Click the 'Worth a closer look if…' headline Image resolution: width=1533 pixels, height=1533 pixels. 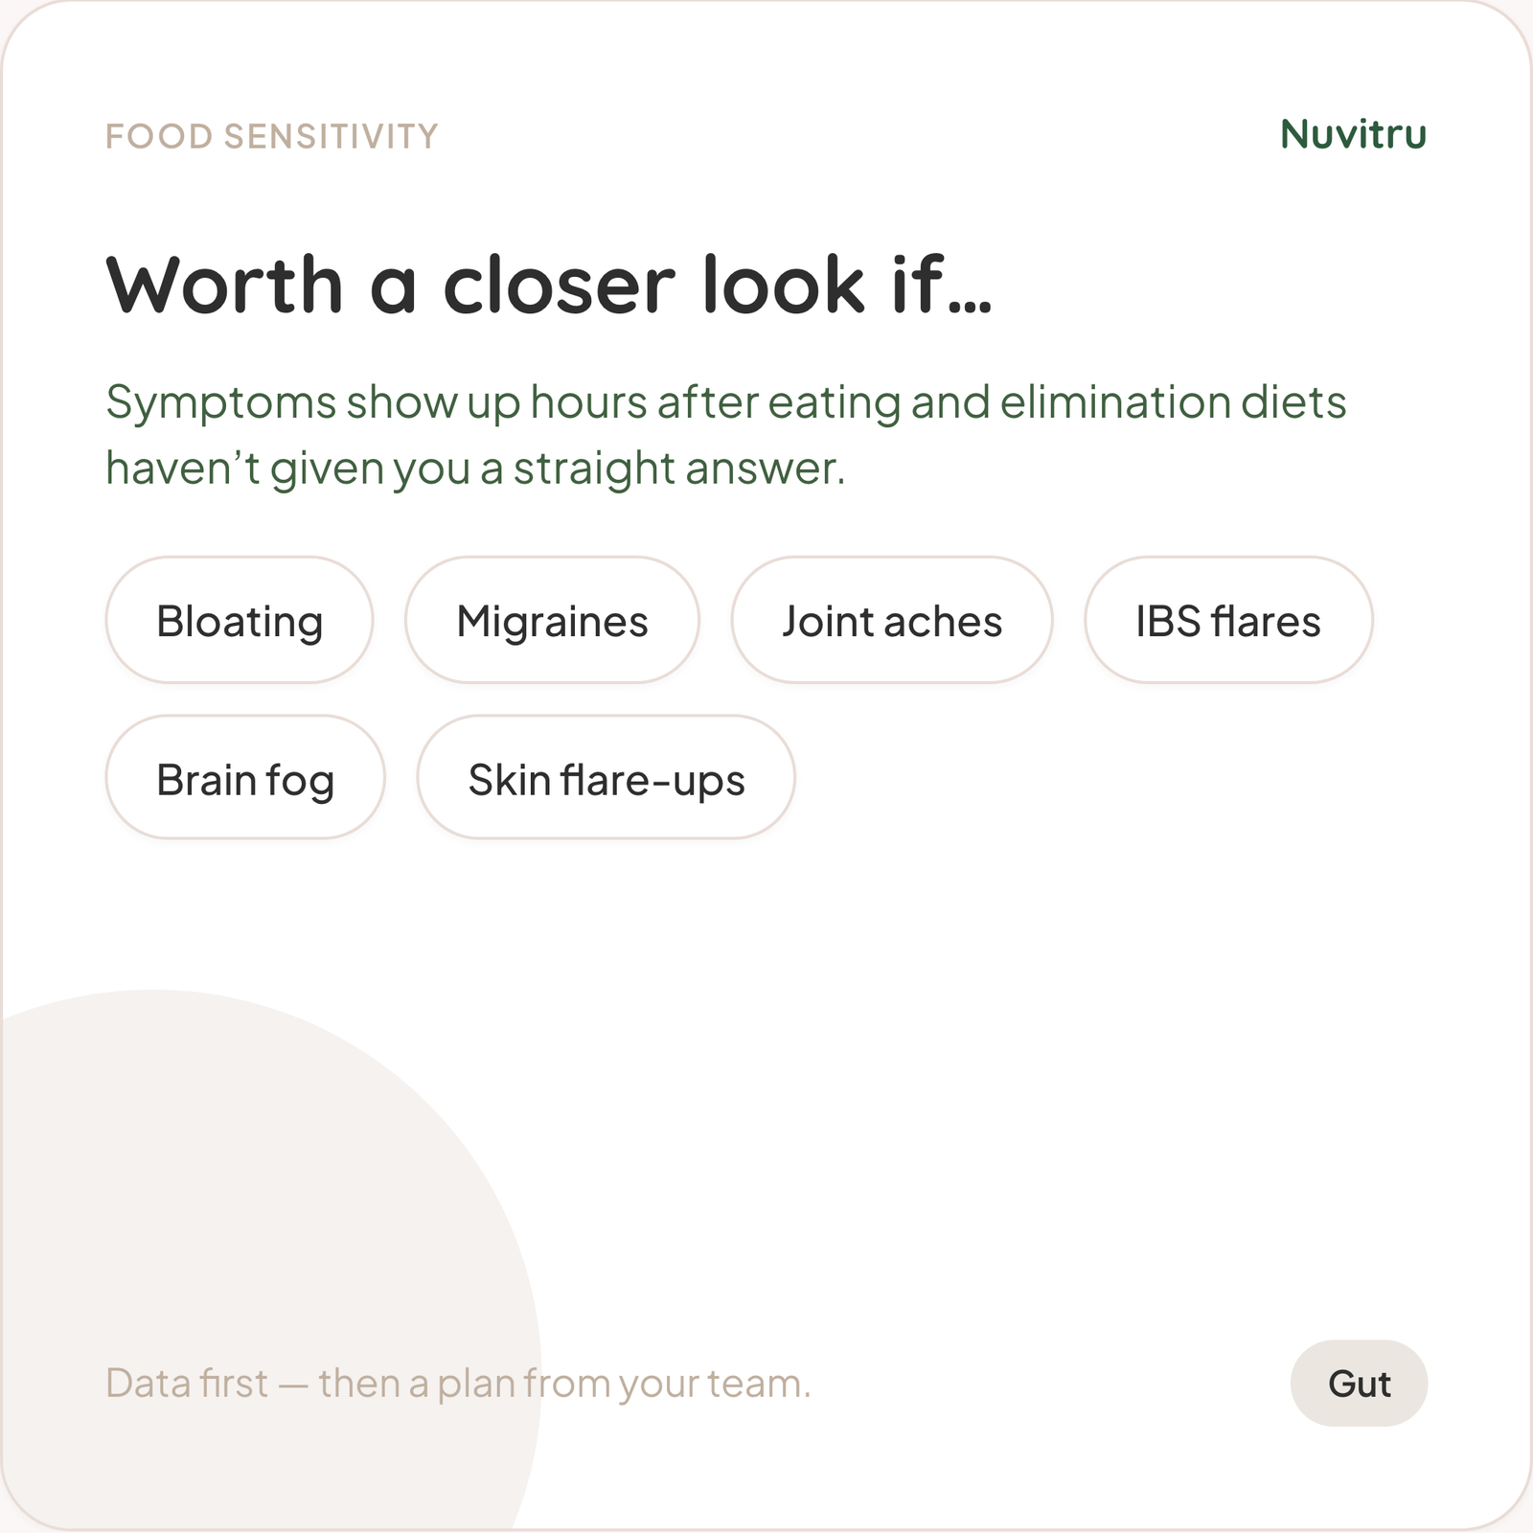(549, 285)
